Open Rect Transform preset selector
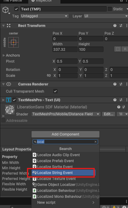This screenshot has height=208, width=128. coord(121,26)
